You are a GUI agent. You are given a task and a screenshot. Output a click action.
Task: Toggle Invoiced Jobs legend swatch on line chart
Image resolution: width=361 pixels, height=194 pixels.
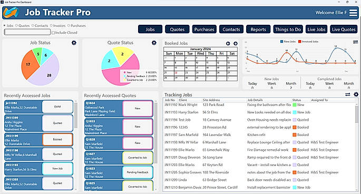(x=299, y=42)
